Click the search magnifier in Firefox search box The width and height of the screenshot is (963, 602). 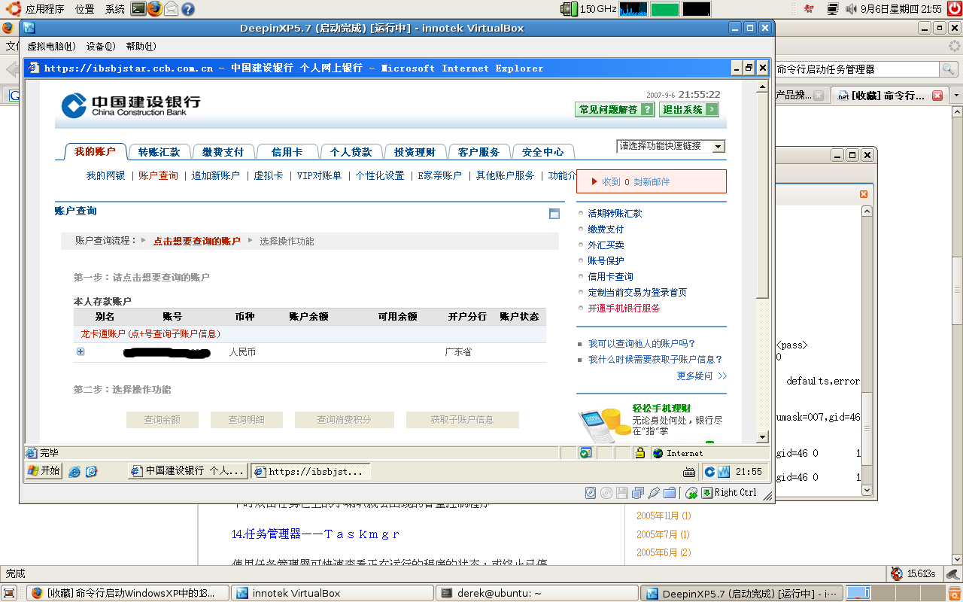(949, 69)
